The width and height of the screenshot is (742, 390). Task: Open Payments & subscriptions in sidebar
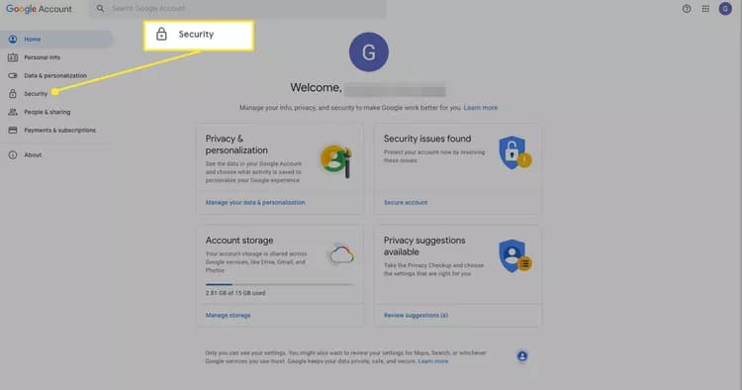click(60, 130)
